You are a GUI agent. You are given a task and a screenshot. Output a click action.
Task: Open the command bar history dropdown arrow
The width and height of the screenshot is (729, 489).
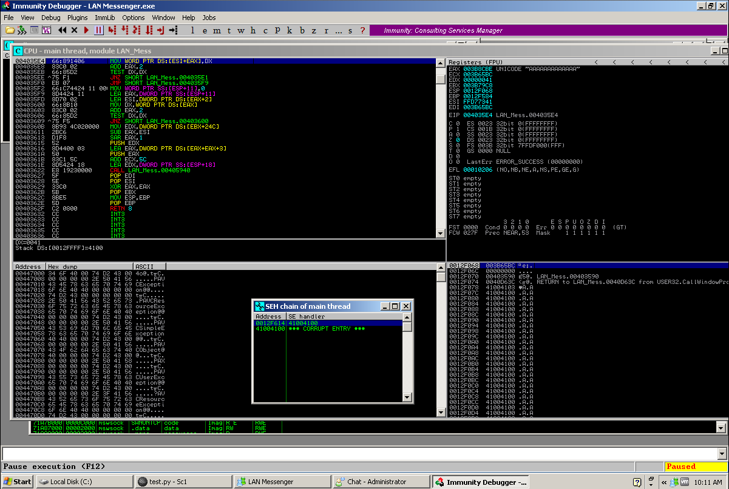pos(722,453)
